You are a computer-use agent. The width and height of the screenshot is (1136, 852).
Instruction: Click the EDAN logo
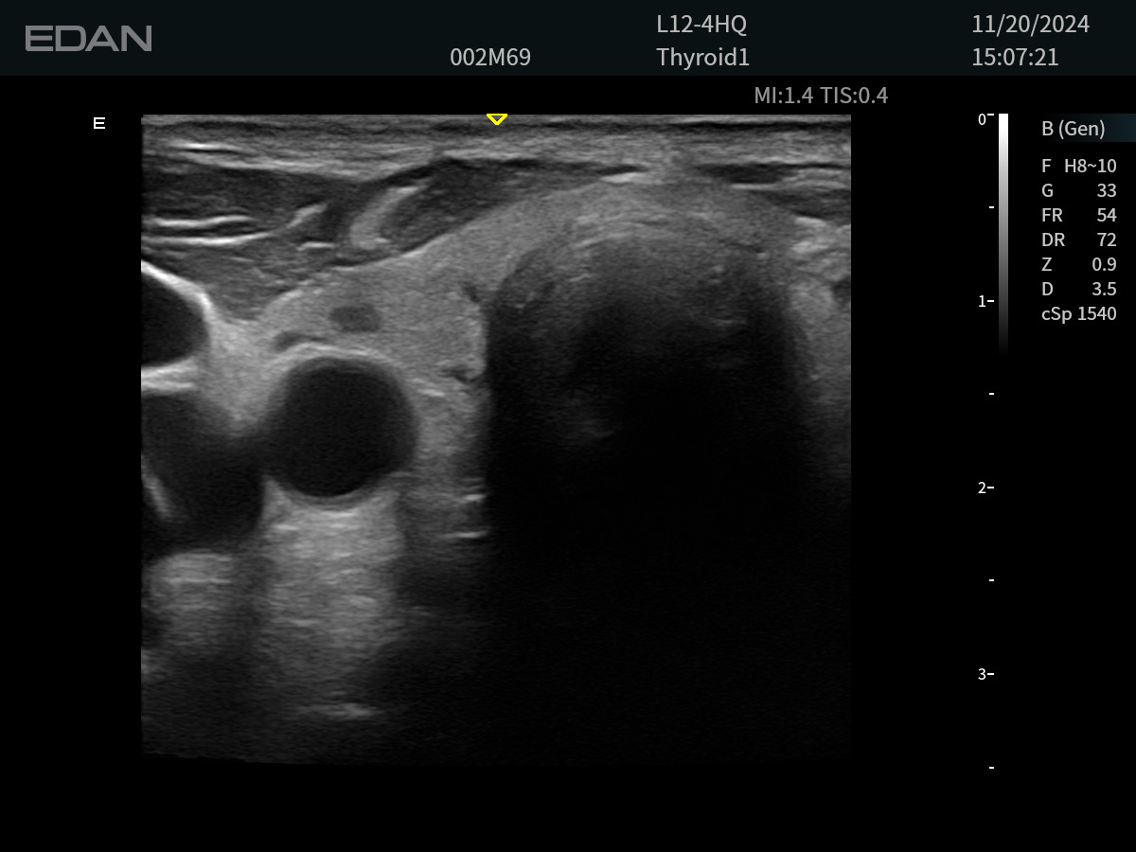click(x=88, y=39)
